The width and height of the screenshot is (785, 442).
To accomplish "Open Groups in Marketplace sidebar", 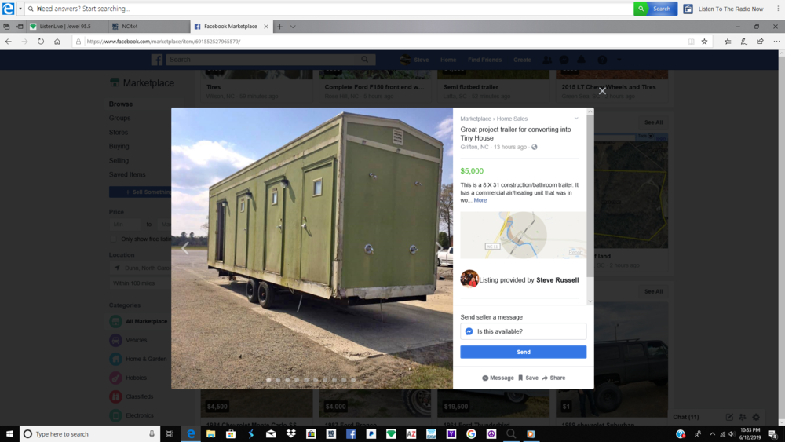I will [119, 118].
